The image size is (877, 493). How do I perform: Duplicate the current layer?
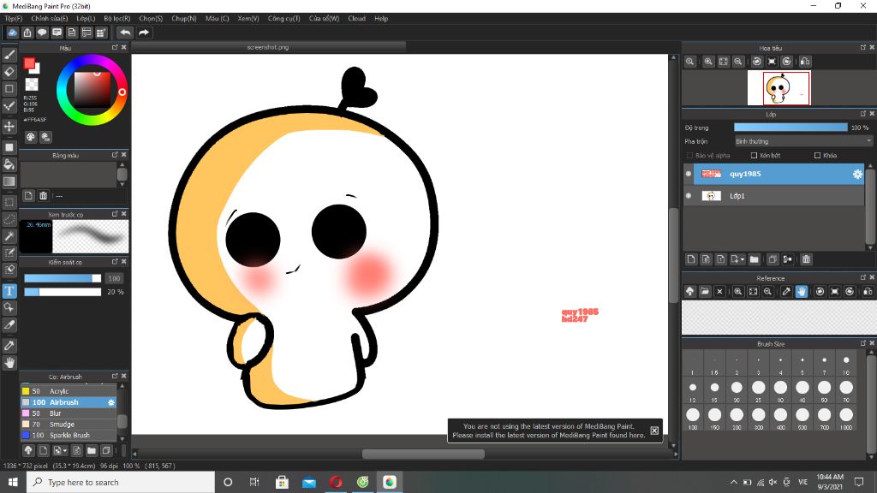(x=773, y=259)
